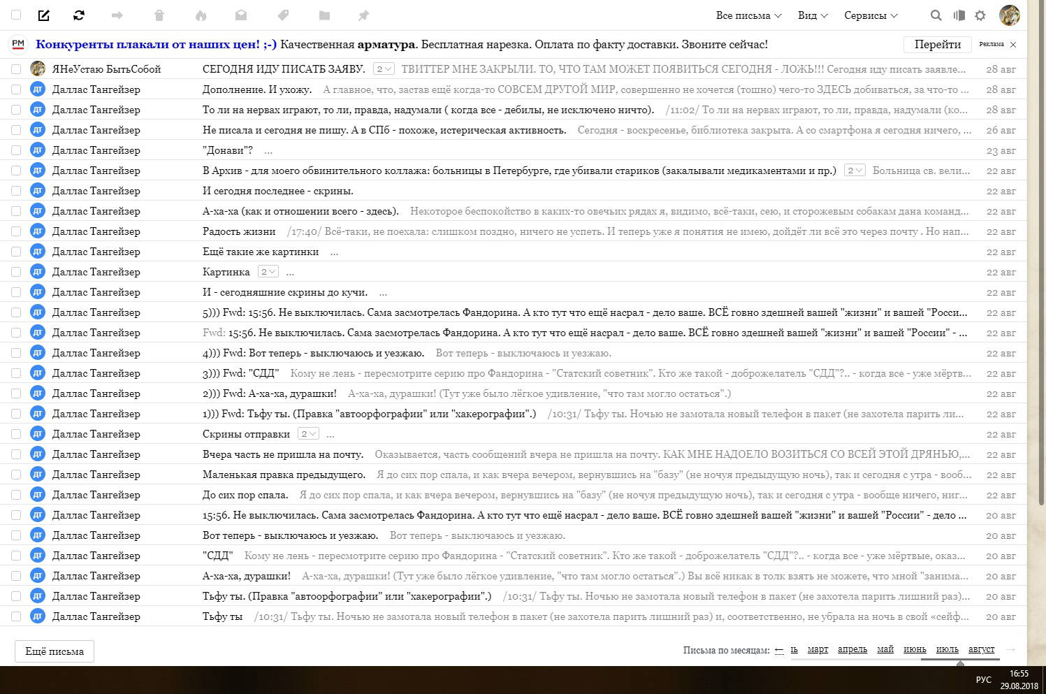The width and height of the screenshot is (1046, 694).
Task: Click the trash delete toolbar icon
Action: point(159,15)
